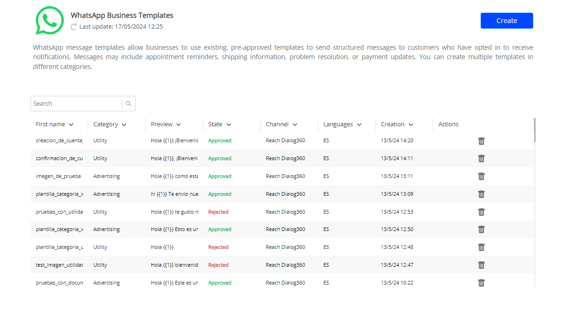Screen dimensions: 567x324
Task: Click trash icon for imagen_de_prueba row
Action: point(481,176)
